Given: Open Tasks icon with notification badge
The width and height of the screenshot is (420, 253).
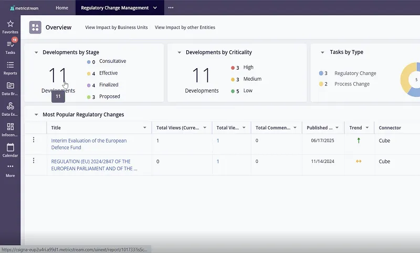Looking at the screenshot, I should pos(10,45).
